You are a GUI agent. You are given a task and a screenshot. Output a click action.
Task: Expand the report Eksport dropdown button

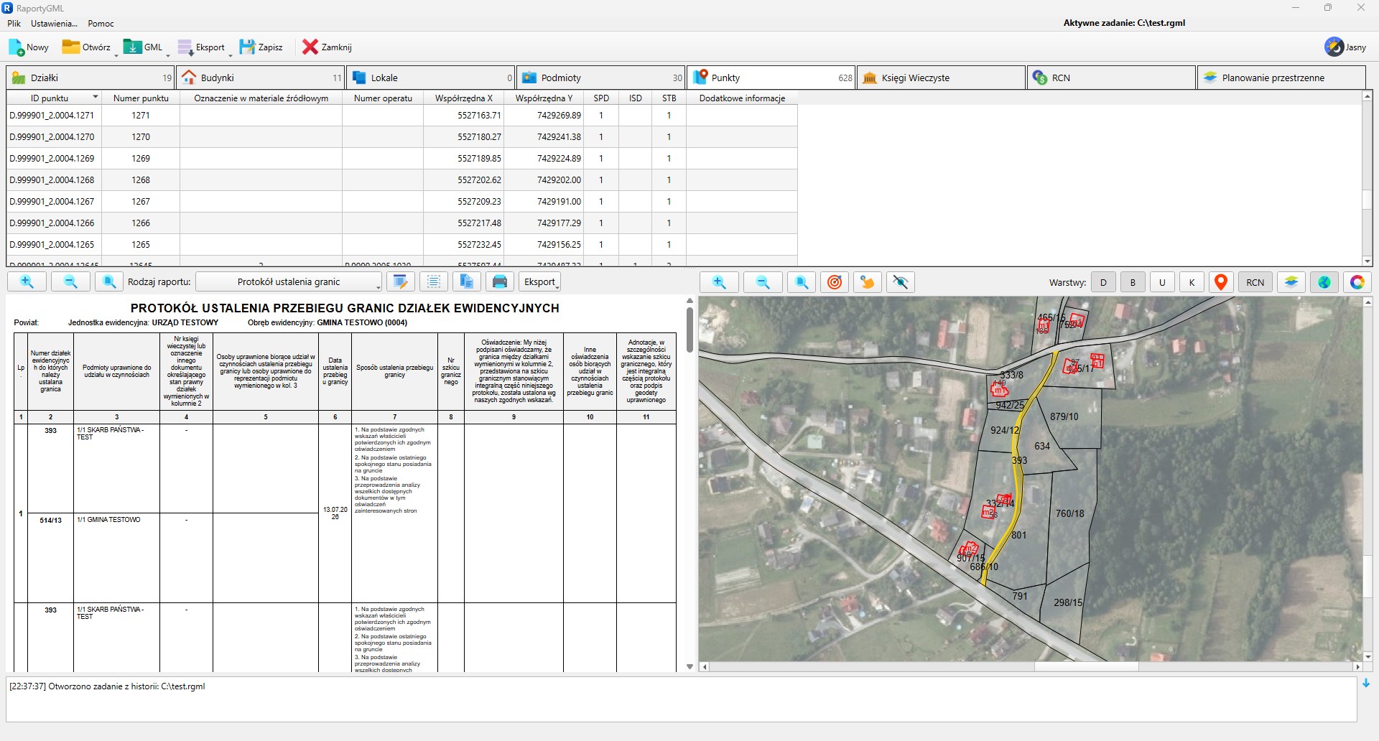click(x=539, y=282)
